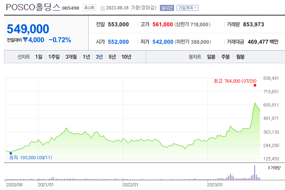This screenshot has height=190, width=285.
Task: Click the 838,491 y-axis label
Action: pyautogui.click(x=271, y=78)
